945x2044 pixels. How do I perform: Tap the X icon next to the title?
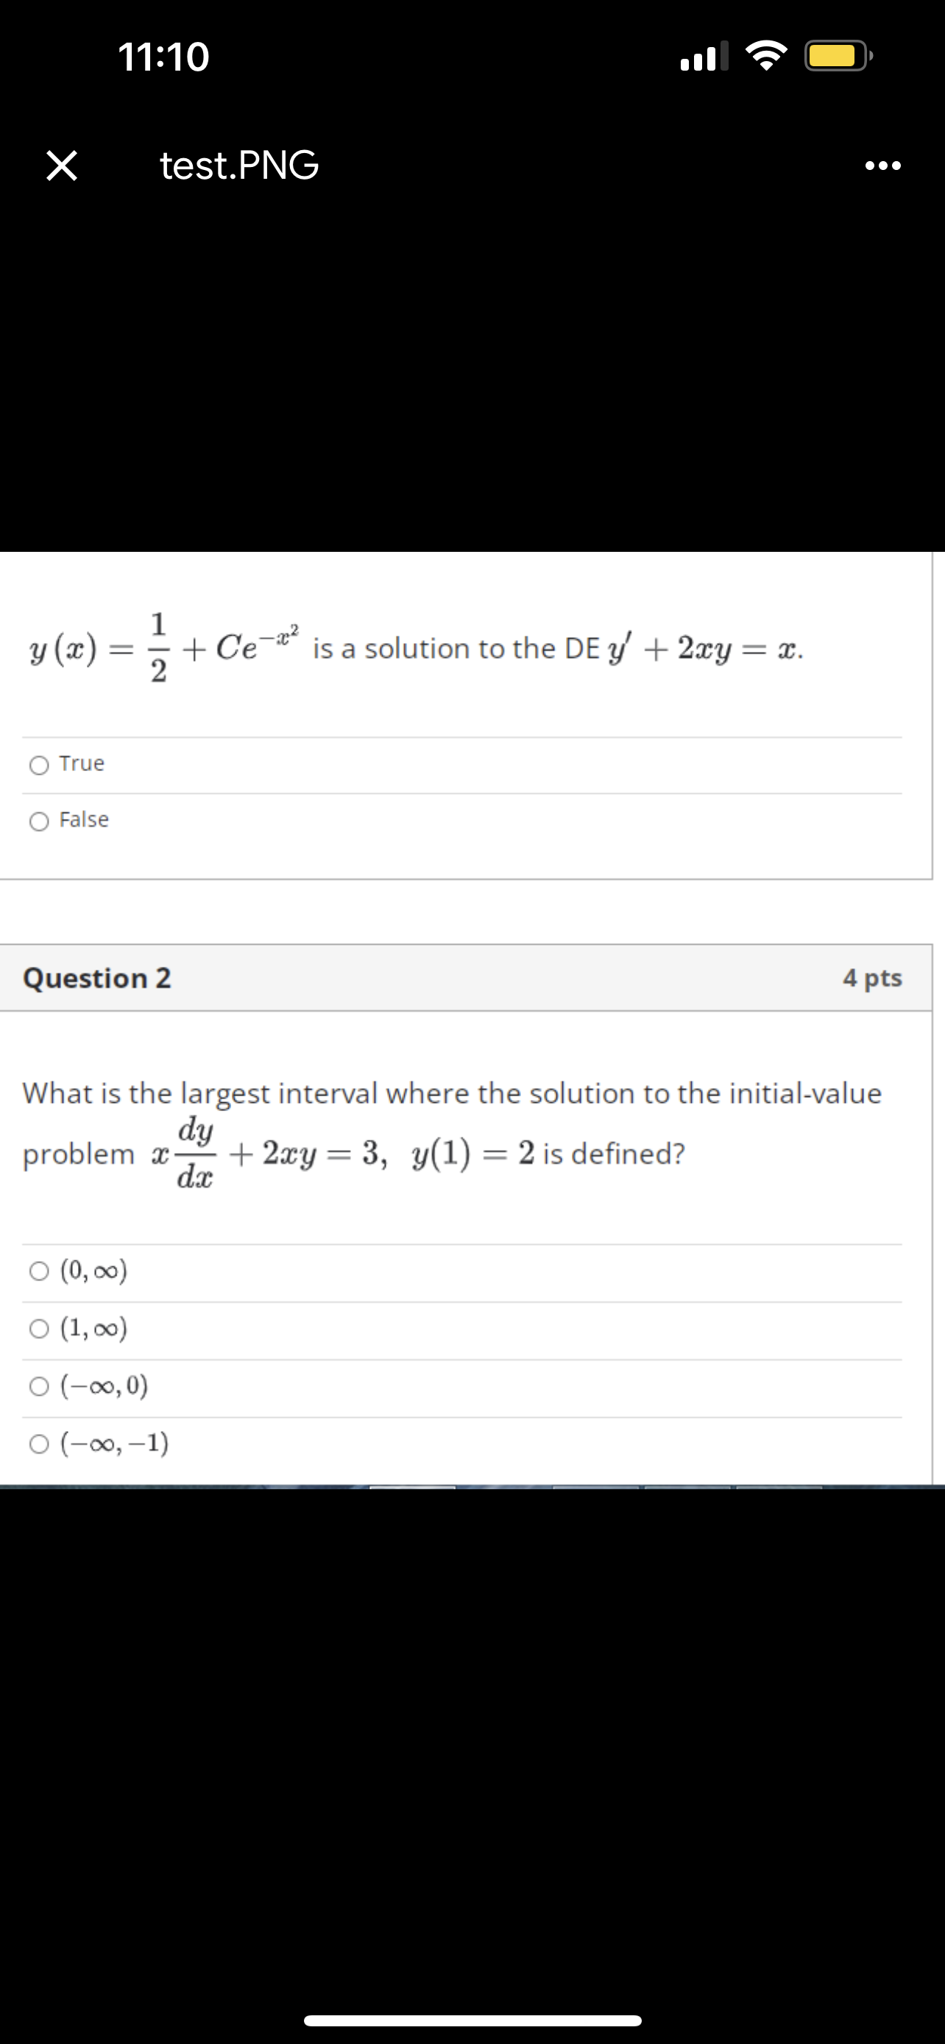[62, 166]
